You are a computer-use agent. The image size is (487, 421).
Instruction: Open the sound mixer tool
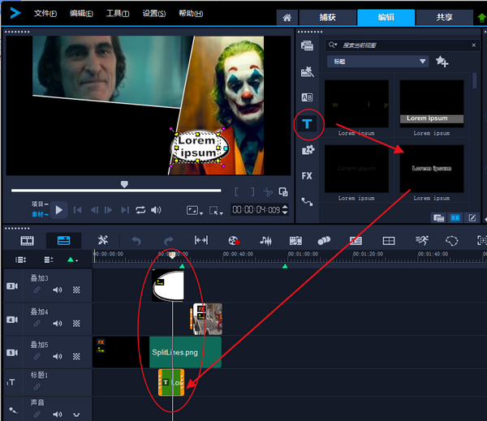265,240
